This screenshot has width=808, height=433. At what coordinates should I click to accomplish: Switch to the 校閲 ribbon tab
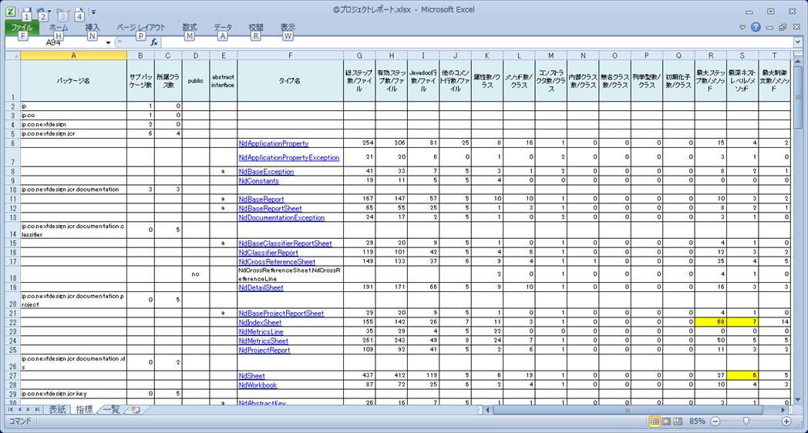coord(256,27)
